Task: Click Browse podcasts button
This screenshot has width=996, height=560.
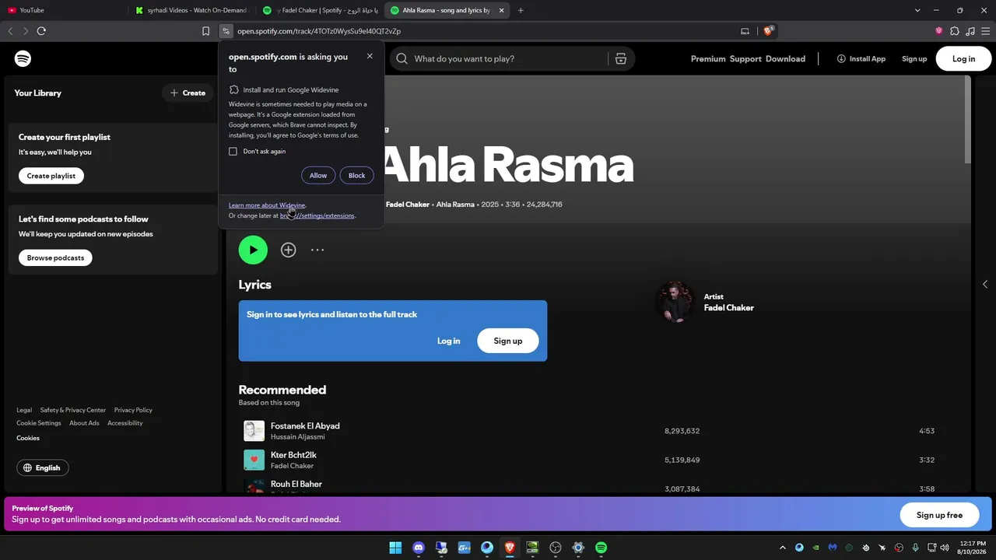Action: click(x=55, y=257)
